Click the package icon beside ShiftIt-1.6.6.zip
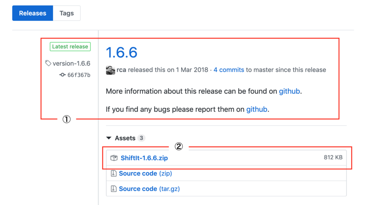The image size is (368, 205). pyautogui.click(x=114, y=158)
